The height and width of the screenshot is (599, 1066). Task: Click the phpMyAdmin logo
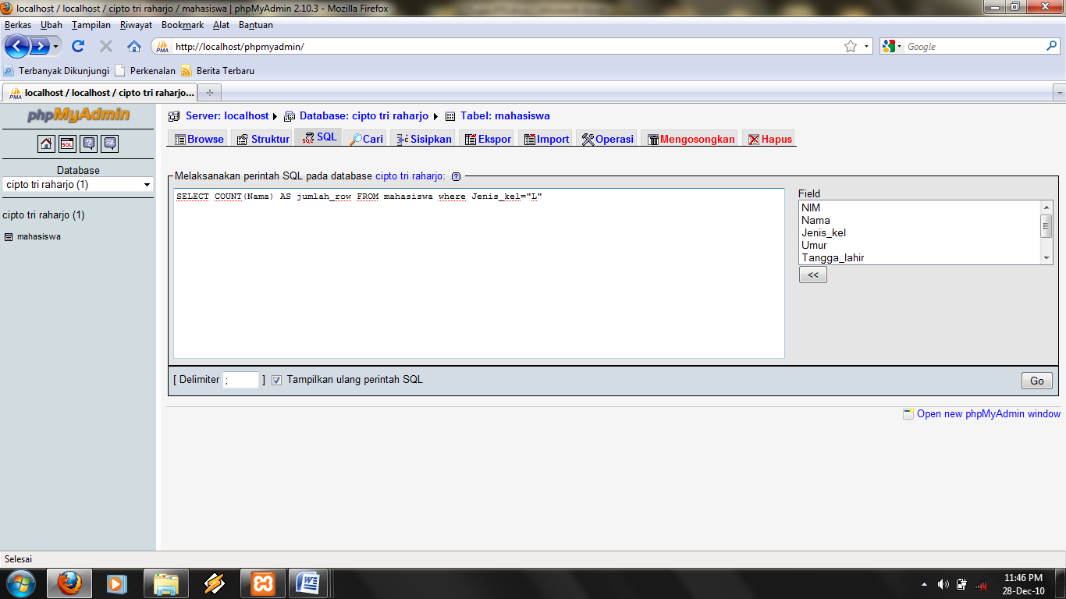tap(79, 115)
